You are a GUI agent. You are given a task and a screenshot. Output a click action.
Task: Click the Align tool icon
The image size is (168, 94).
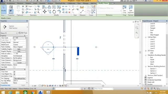tap(45, 7)
